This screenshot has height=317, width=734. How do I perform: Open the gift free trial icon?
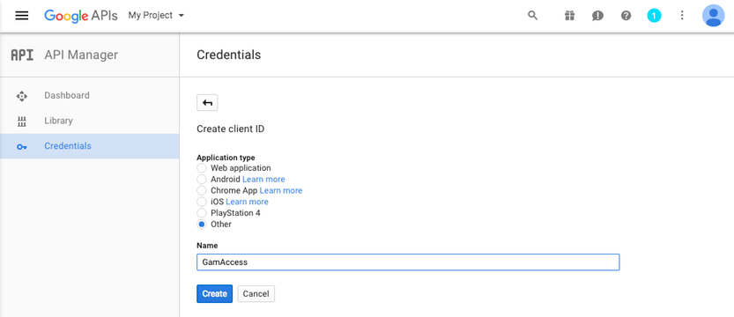(x=569, y=16)
